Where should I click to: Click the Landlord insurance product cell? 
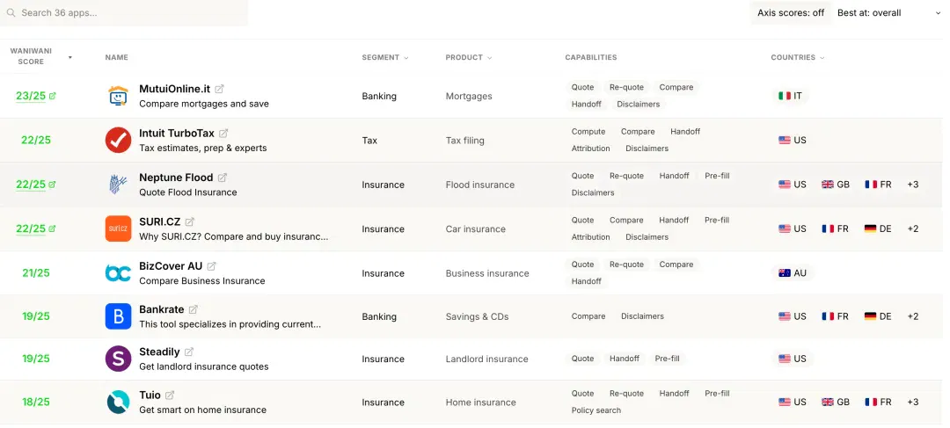486,359
